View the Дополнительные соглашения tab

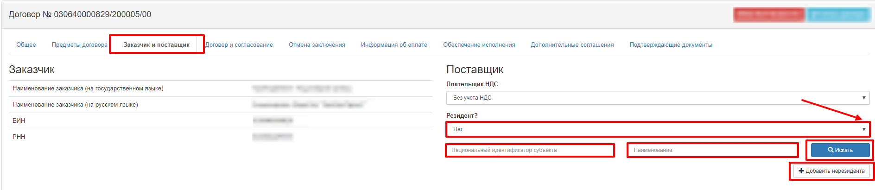(x=572, y=45)
